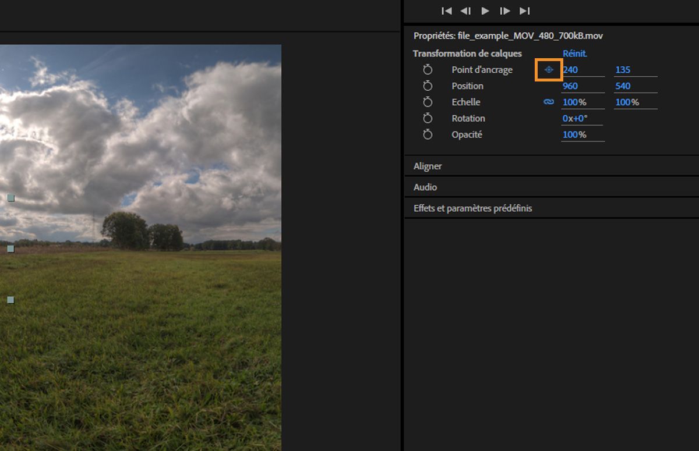Select anchor point Y value 135
Screen dimensions: 699x451
(x=623, y=70)
